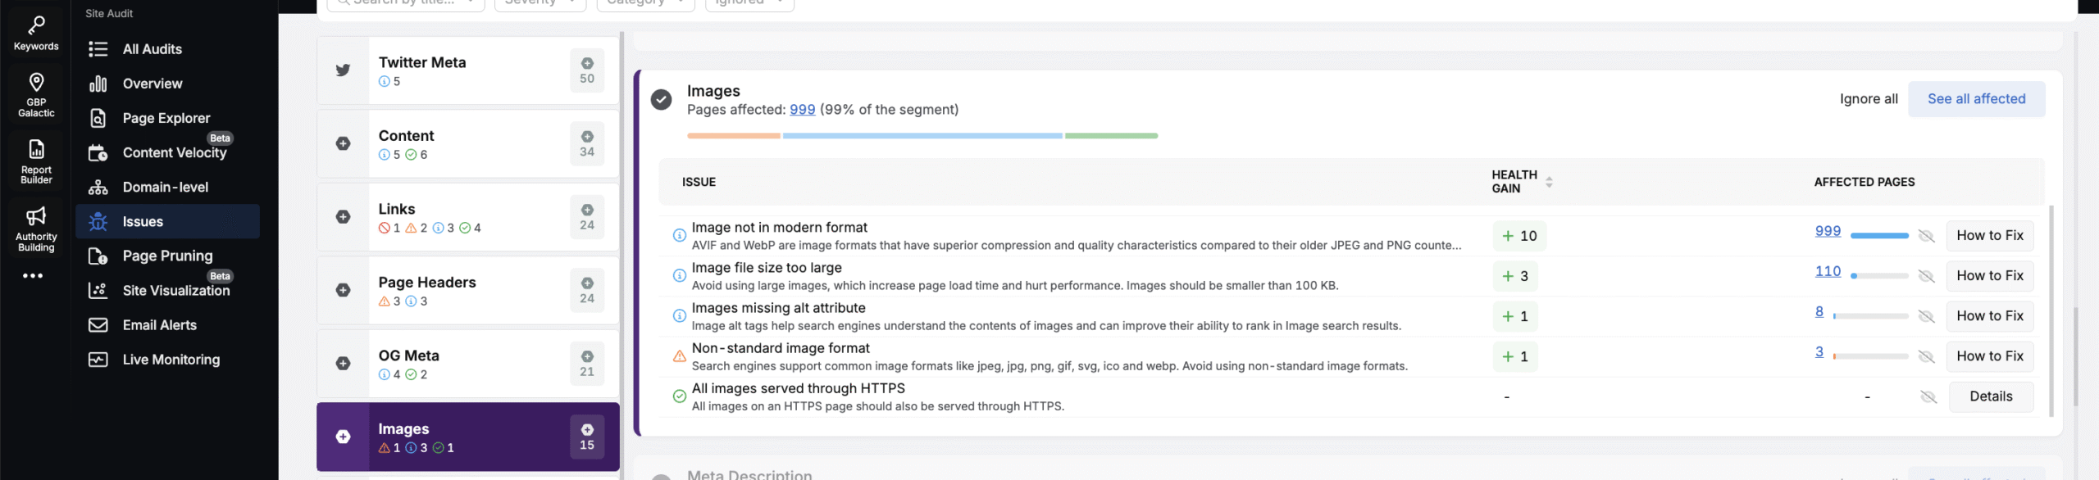Screen dimensions: 2099x480
Task: Click the info icon beside Image file size too large
Action: tap(679, 276)
